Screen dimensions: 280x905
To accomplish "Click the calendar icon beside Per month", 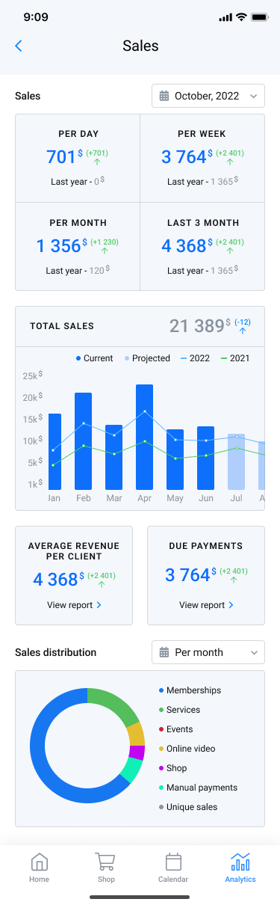I will point(164,652).
